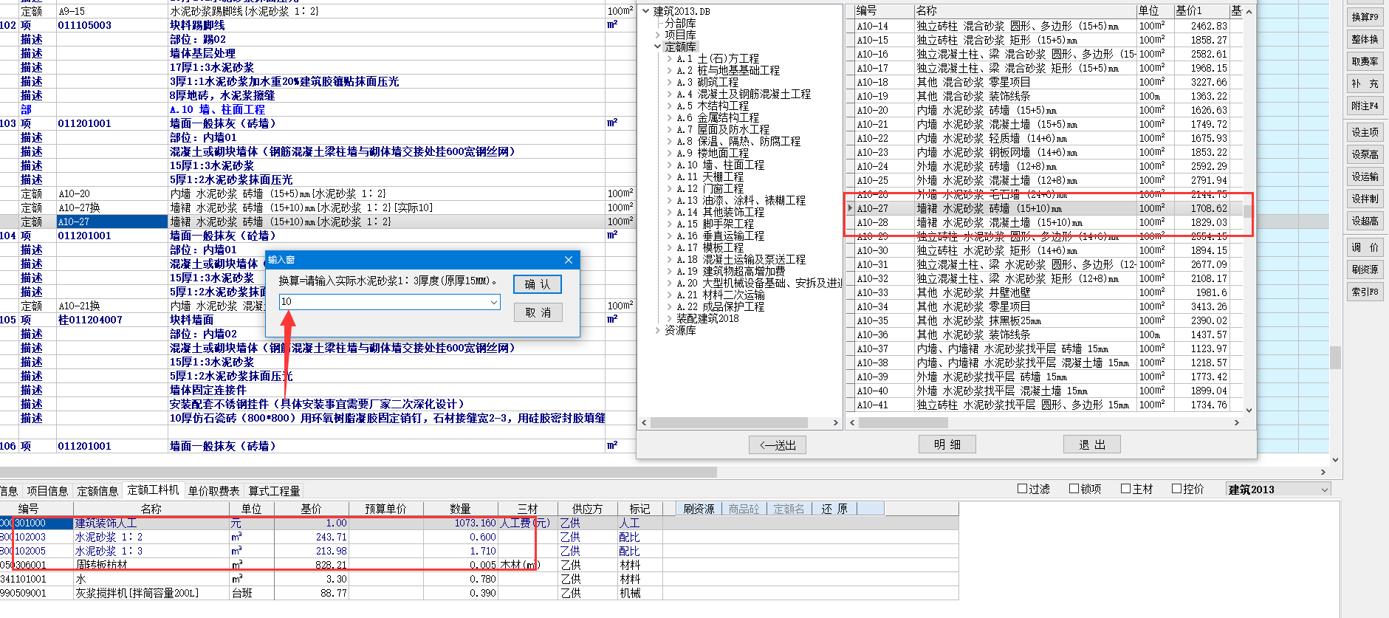Click the 基价1 column header in quota list
The image size is (1389, 618).
tap(1200, 11)
